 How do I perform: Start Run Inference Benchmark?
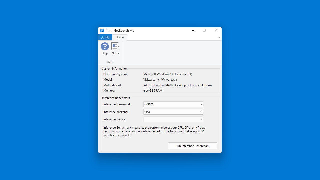coord(193,146)
